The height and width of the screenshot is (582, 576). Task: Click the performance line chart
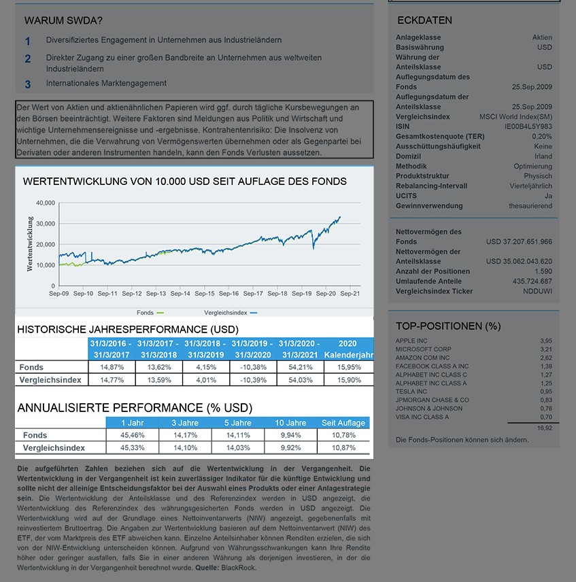point(204,245)
